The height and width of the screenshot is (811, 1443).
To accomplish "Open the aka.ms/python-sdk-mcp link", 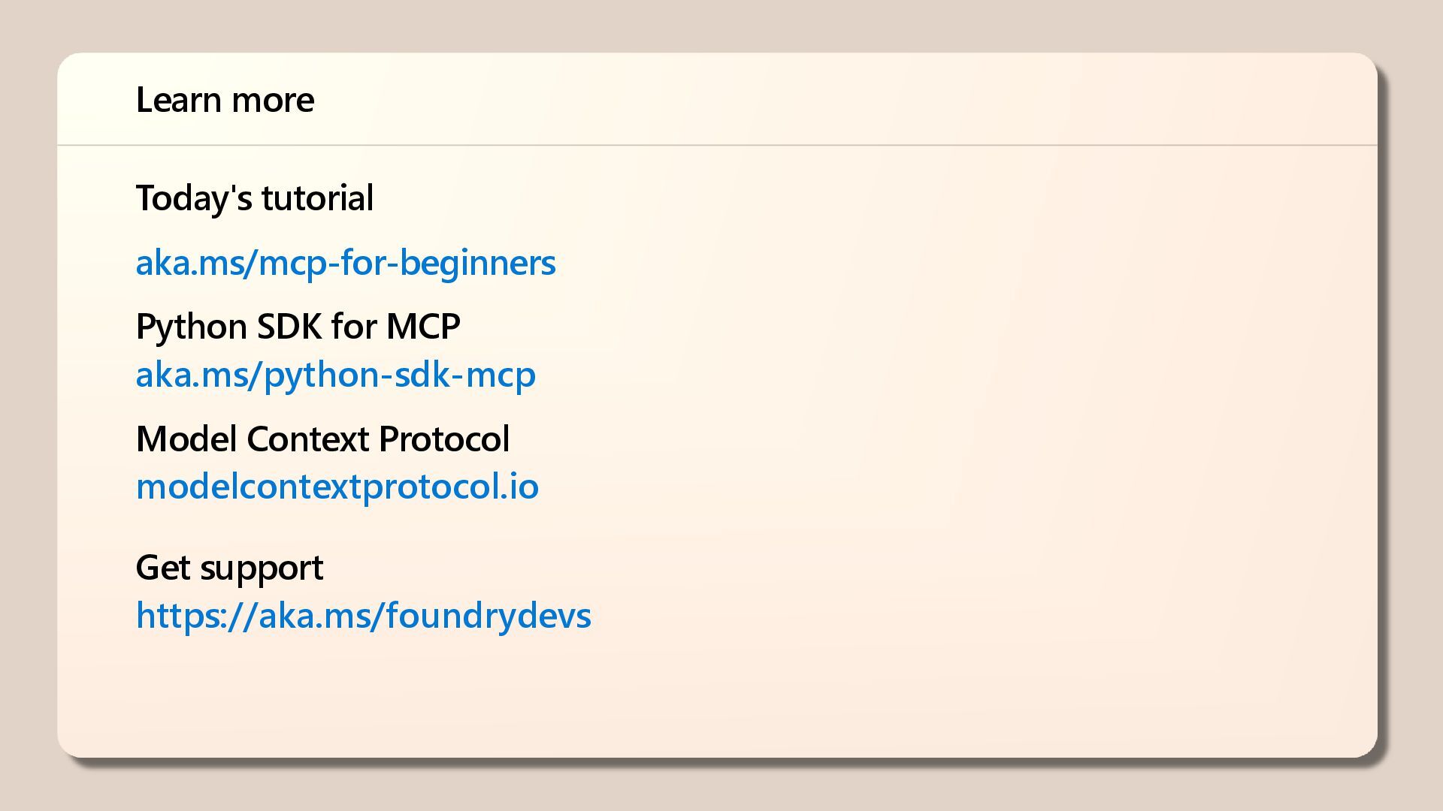I will point(335,375).
